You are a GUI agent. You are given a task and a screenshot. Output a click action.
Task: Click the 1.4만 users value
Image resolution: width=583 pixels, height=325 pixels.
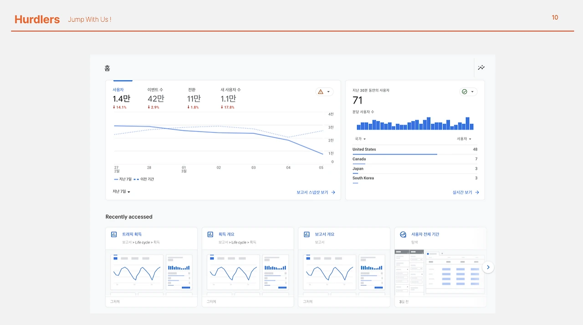click(x=121, y=99)
